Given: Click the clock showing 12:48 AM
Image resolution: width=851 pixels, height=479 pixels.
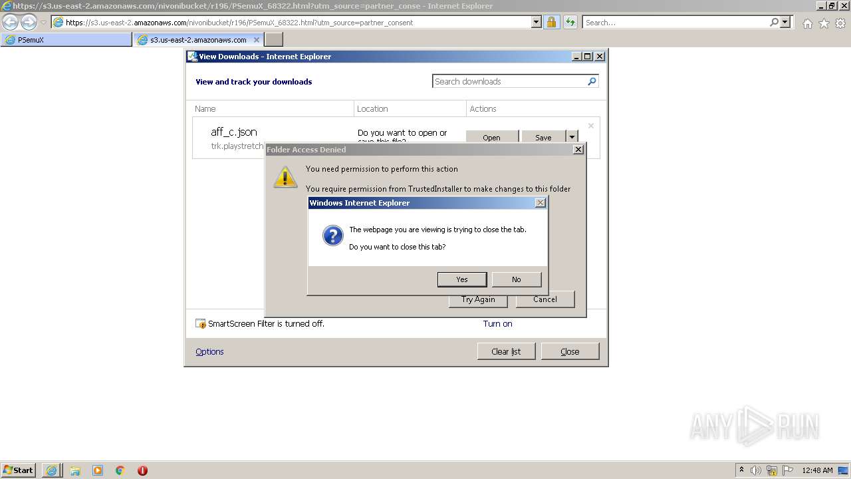Looking at the screenshot, I should pyautogui.click(x=817, y=470).
